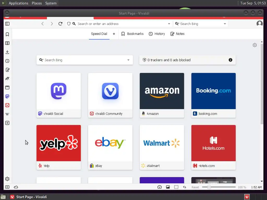The height and width of the screenshot is (200, 267).
Task: Go back with the back arrow
Action: [43, 24]
